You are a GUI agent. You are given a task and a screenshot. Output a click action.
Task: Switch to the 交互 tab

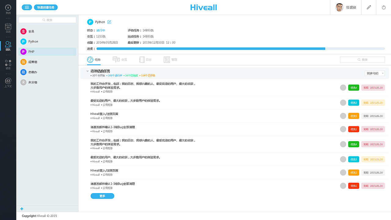tap(120, 60)
